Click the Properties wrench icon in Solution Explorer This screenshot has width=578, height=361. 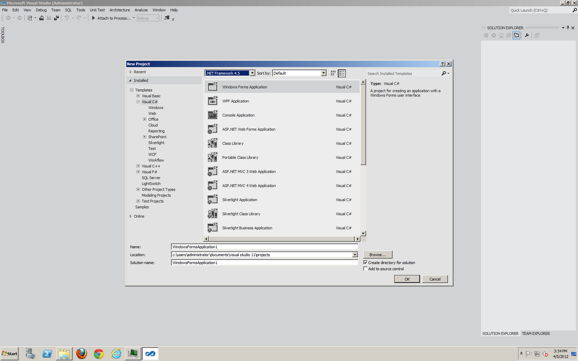pyautogui.click(x=527, y=35)
